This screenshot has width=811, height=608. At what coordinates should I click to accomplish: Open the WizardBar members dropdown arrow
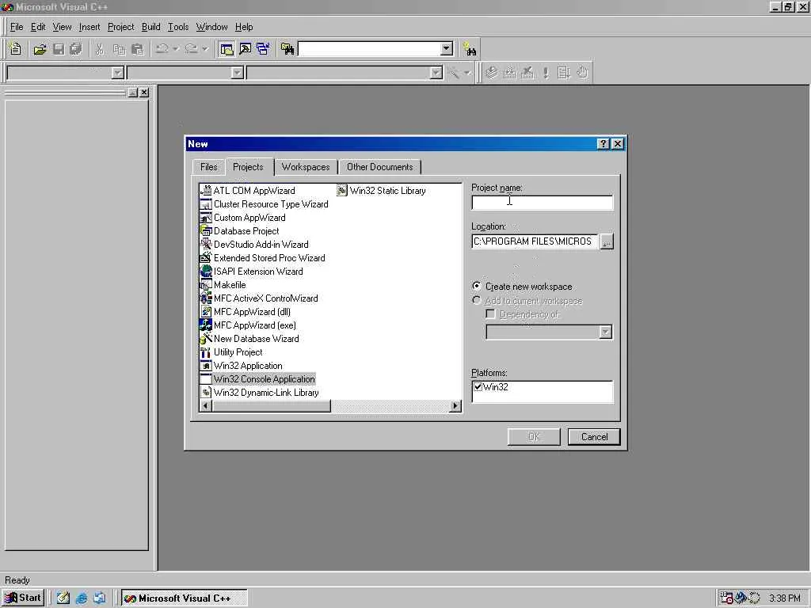click(x=436, y=72)
